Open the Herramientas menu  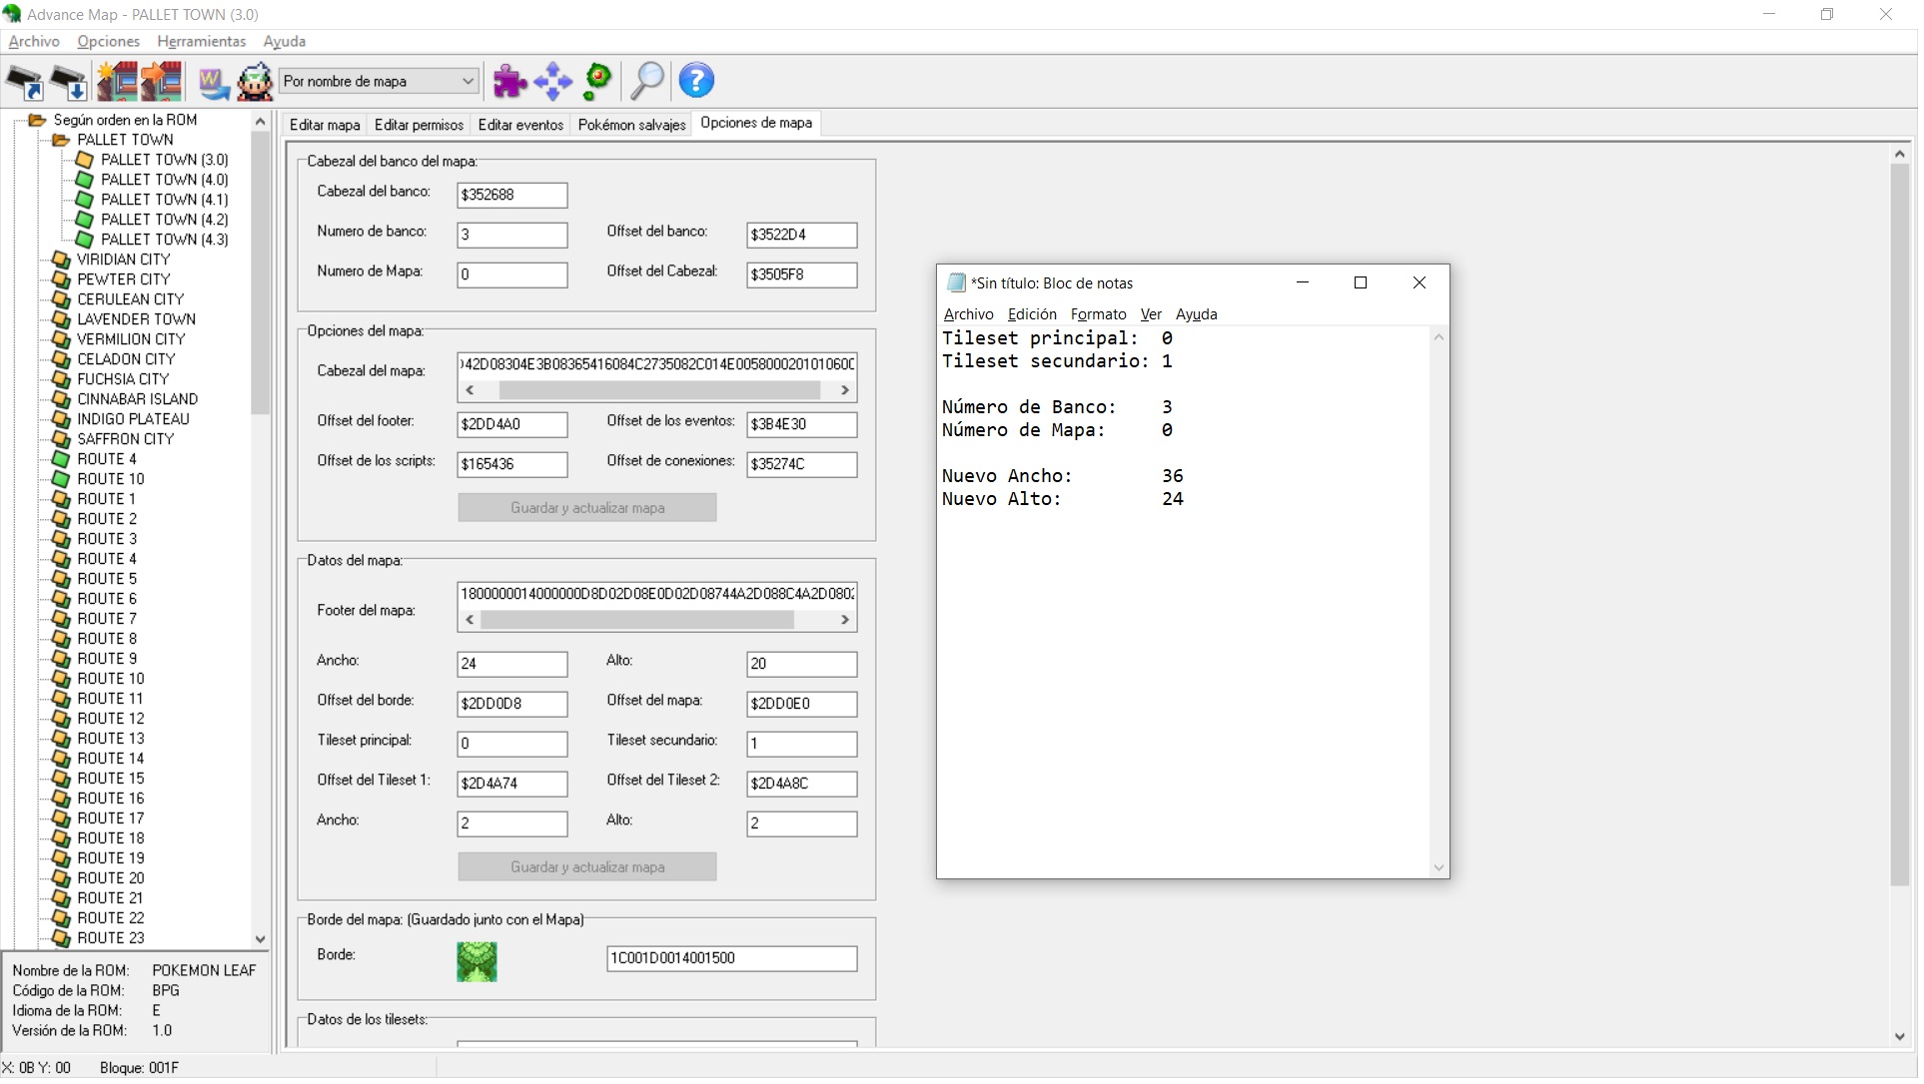tap(201, 42)
